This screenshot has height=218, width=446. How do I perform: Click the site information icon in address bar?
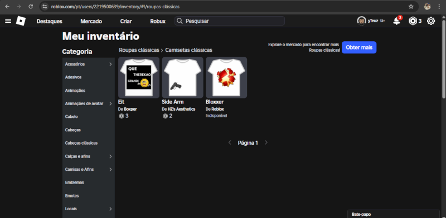click(45, 7)
